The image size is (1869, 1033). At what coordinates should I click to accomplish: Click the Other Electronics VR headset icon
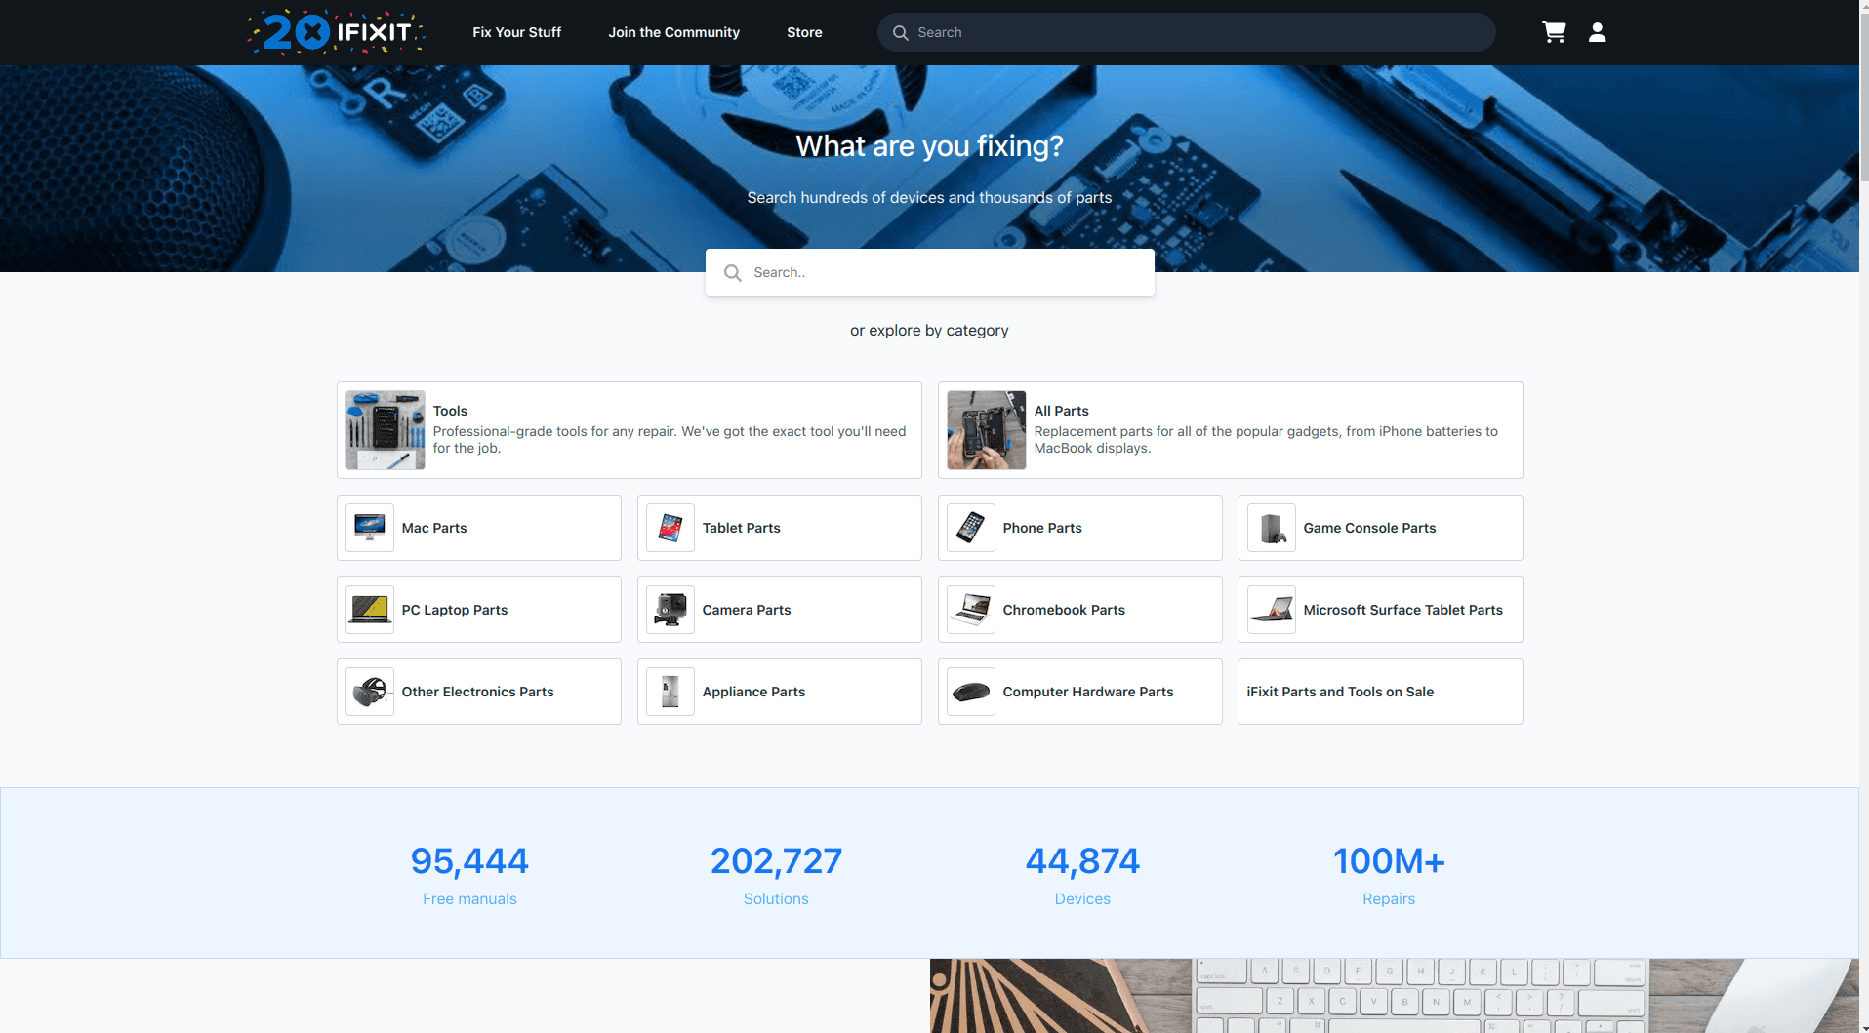pyautogui.click(x=370, y=692)
